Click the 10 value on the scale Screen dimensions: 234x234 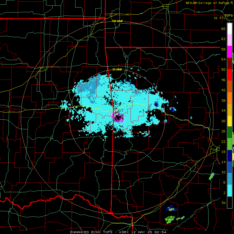(223, 172)
